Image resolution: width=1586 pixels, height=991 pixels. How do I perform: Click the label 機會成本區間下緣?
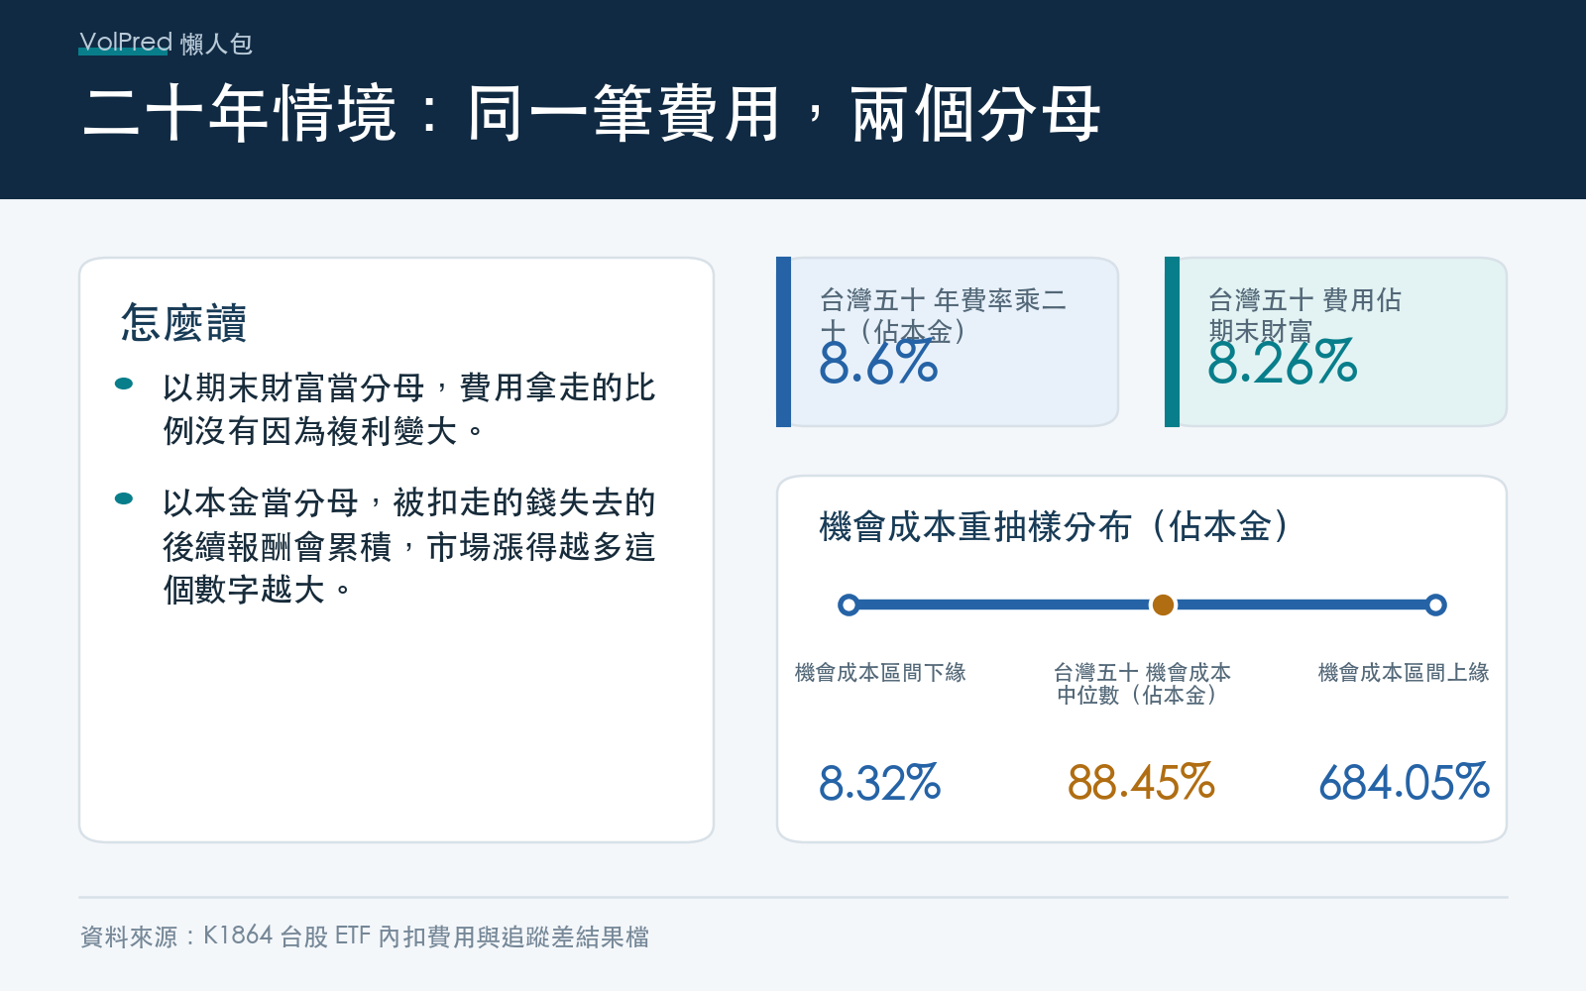pyautogui.click(x=880, y=673)
